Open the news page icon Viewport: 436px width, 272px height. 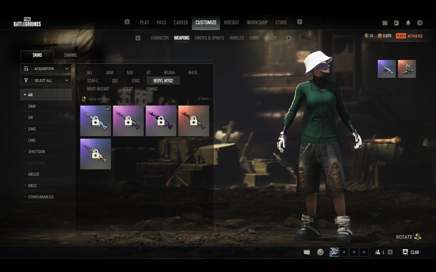click(396, 23)
